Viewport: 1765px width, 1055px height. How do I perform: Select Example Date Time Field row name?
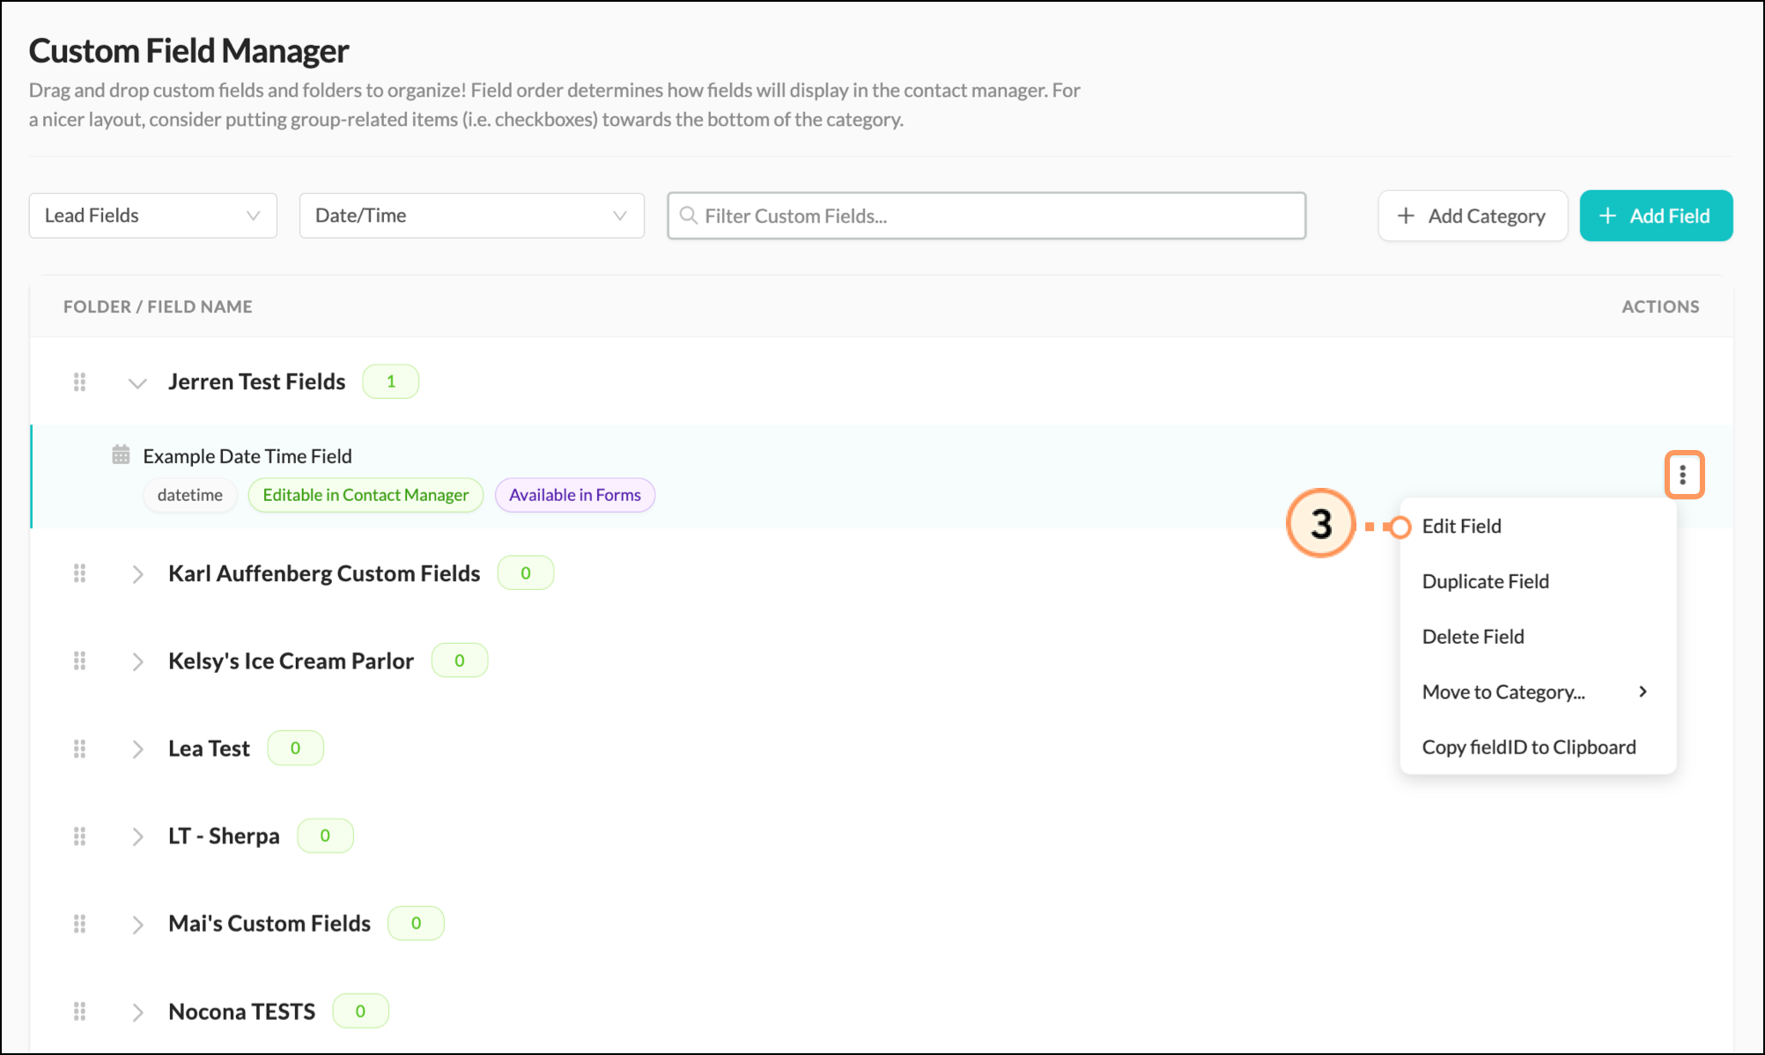247,456
